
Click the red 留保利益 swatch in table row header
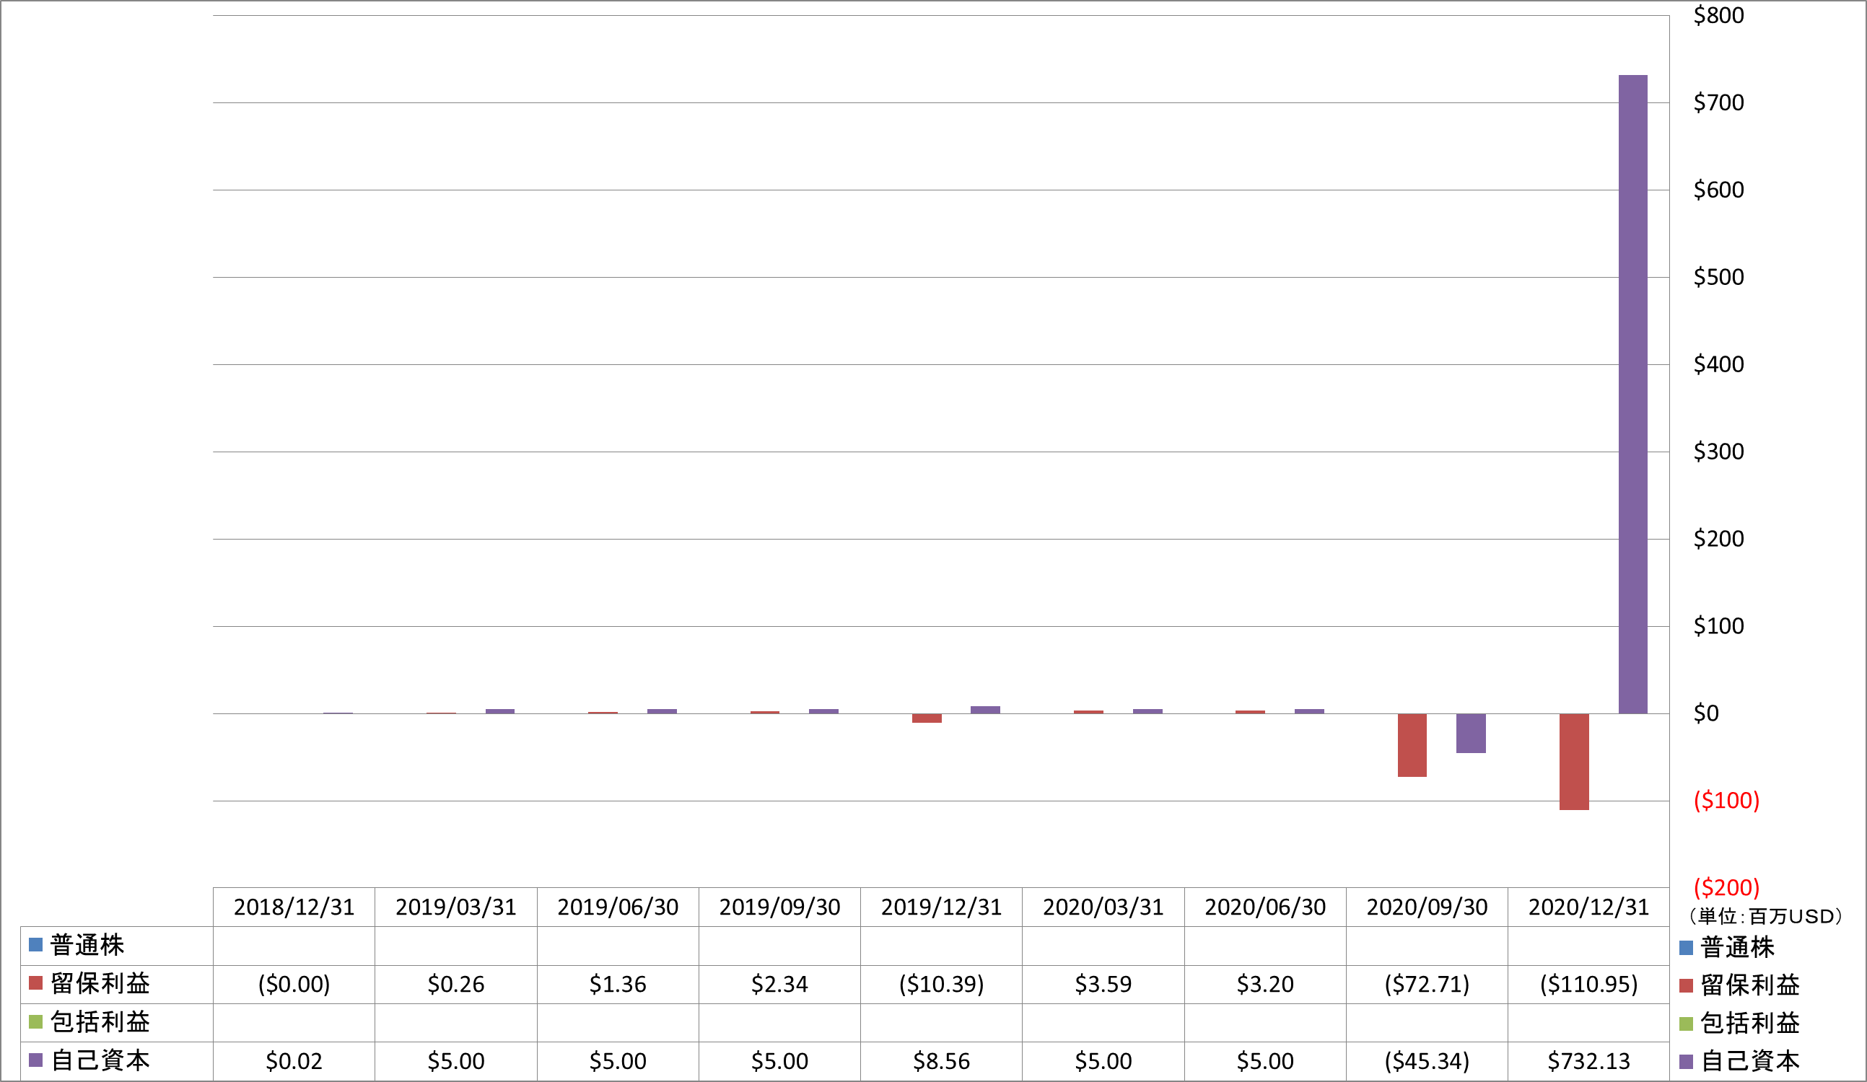click(35, 982)
